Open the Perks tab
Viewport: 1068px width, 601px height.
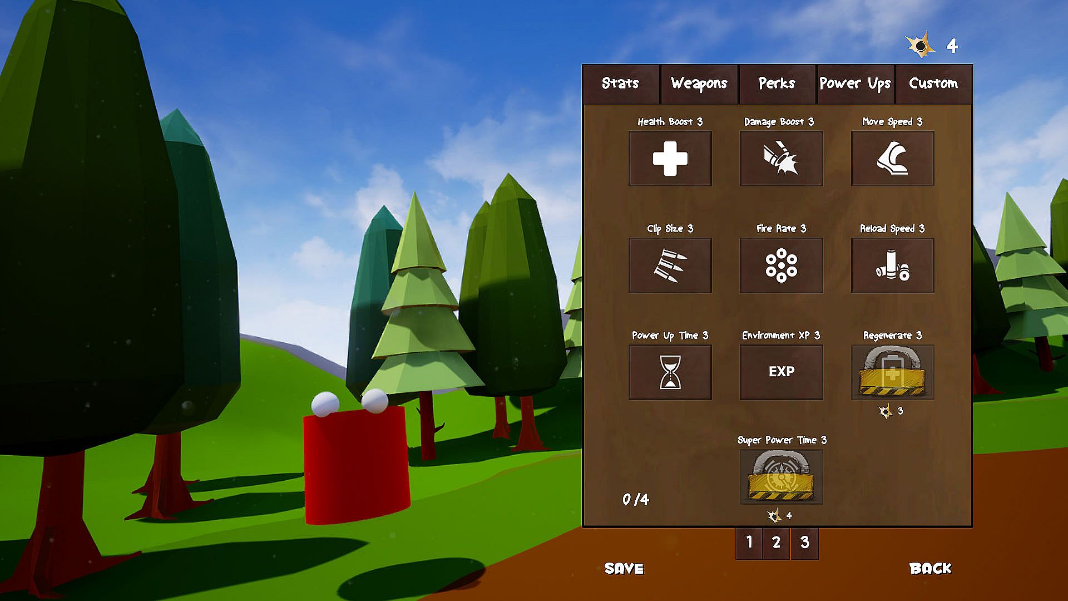point(777,83)
